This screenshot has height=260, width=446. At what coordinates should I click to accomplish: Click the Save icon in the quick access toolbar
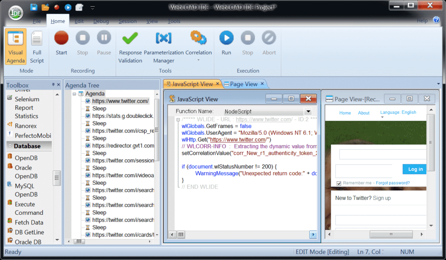coord(34,7)
